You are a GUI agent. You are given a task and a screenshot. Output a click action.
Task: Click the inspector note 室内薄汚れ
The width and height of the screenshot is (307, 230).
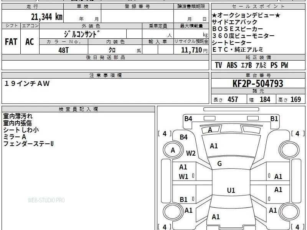pyautogui.click(x=18, y=116)
